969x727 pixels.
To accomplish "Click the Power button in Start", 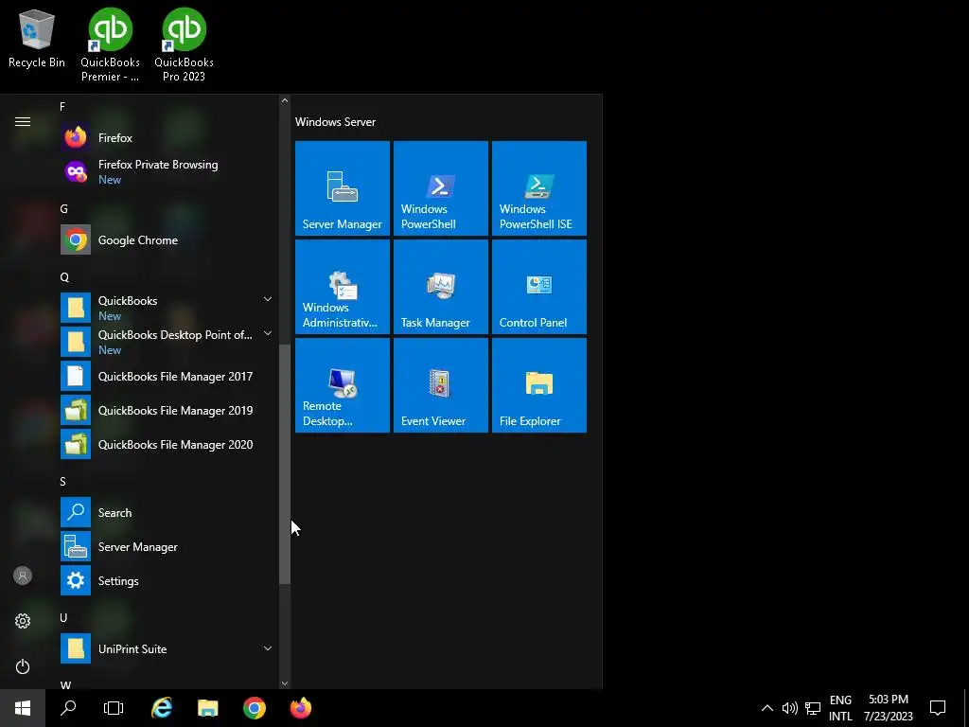I will [x=23, y=666].
